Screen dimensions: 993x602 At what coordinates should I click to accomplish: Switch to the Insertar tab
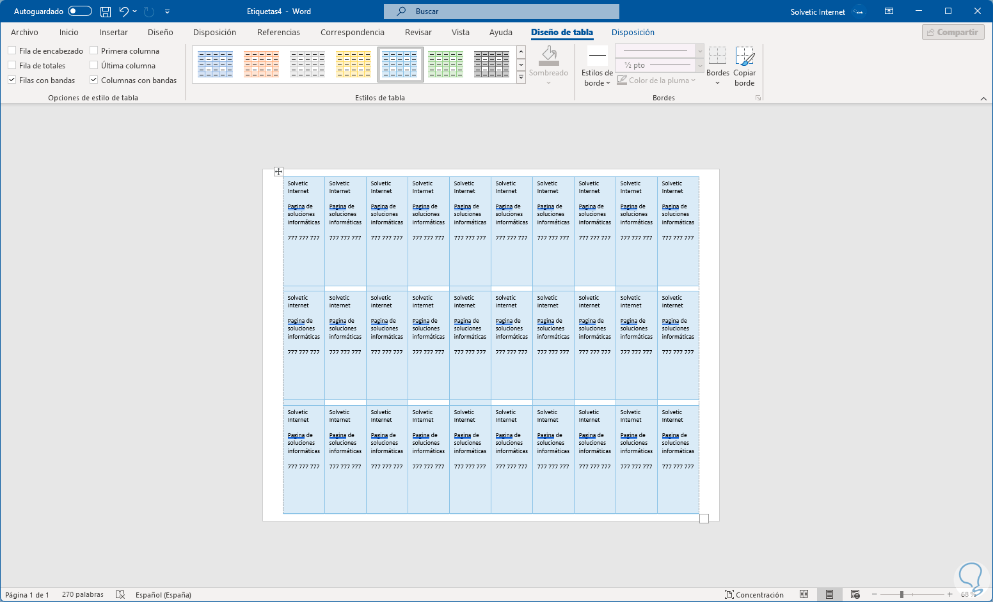(114, 32)
